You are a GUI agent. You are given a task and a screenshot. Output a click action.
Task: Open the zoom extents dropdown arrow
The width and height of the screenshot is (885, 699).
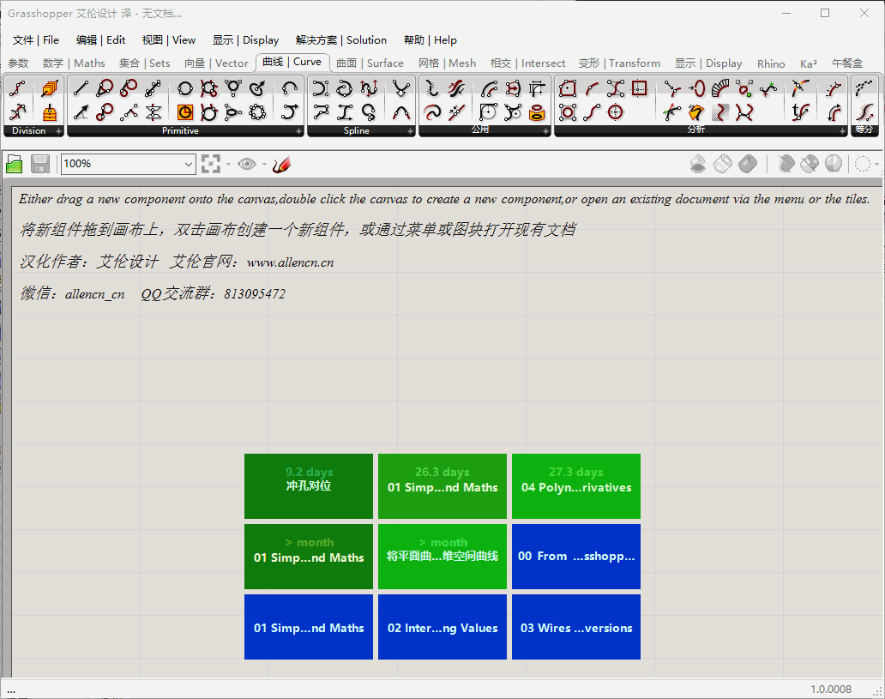[x=229, y=165]
